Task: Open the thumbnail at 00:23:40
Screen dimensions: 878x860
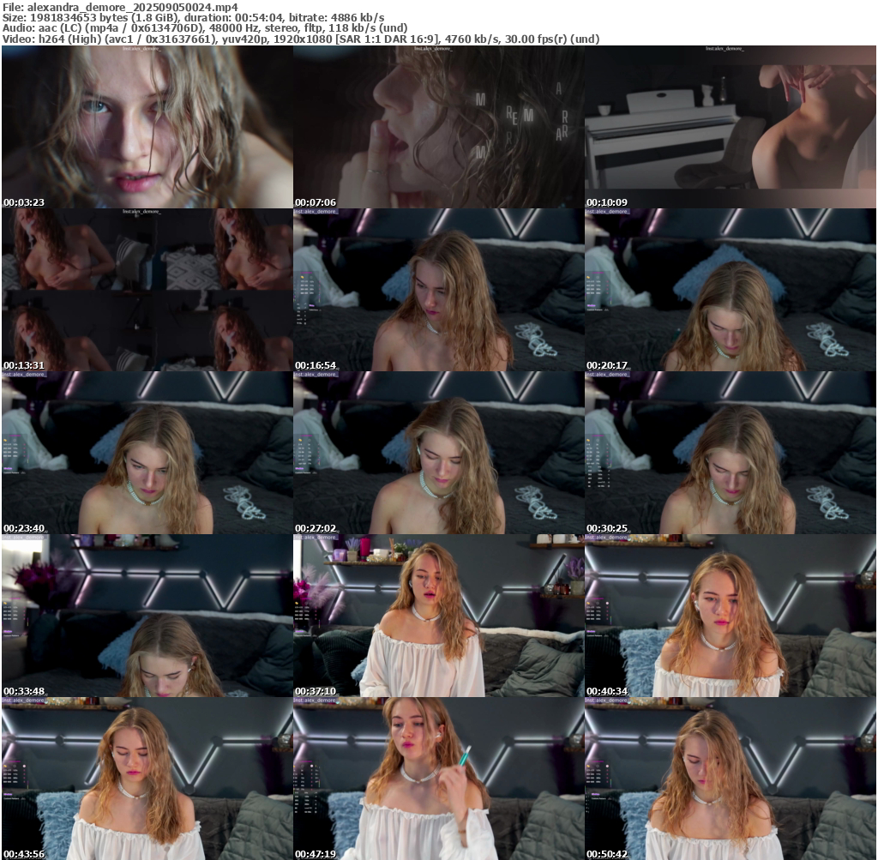Action: pyautogui.click(x=147, y=453)
